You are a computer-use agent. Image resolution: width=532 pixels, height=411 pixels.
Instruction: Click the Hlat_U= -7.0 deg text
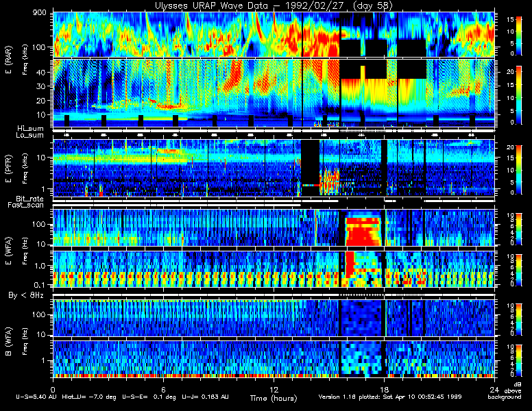89,397
